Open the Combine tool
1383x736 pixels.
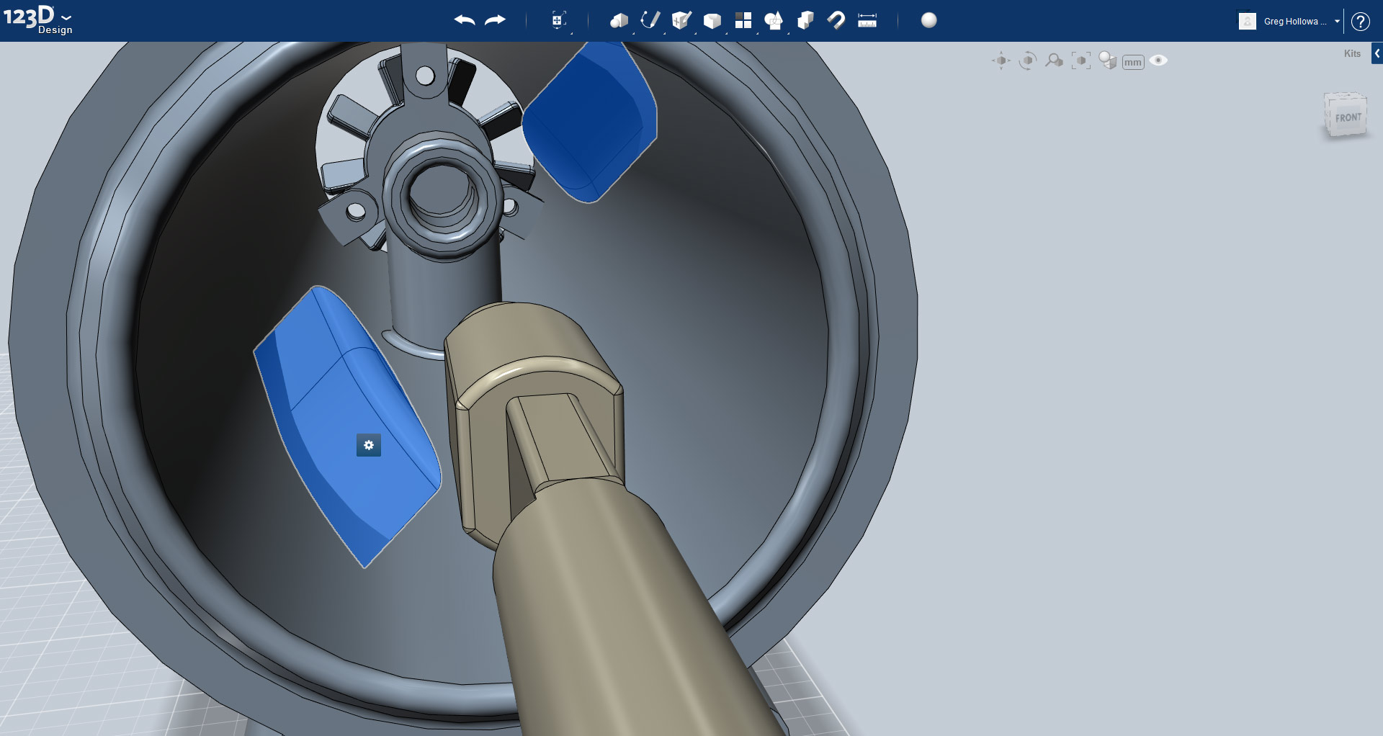(x=805, y=20)
